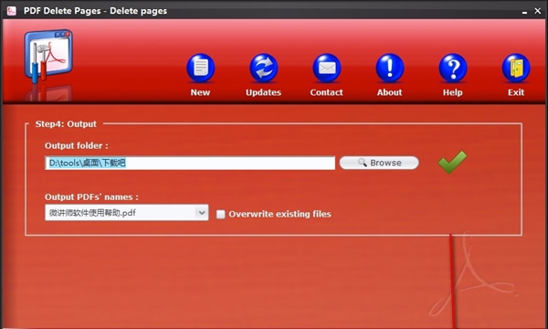Click the "Step4: Output" heading
548x329 pixels.
click(x=66, y=124)
